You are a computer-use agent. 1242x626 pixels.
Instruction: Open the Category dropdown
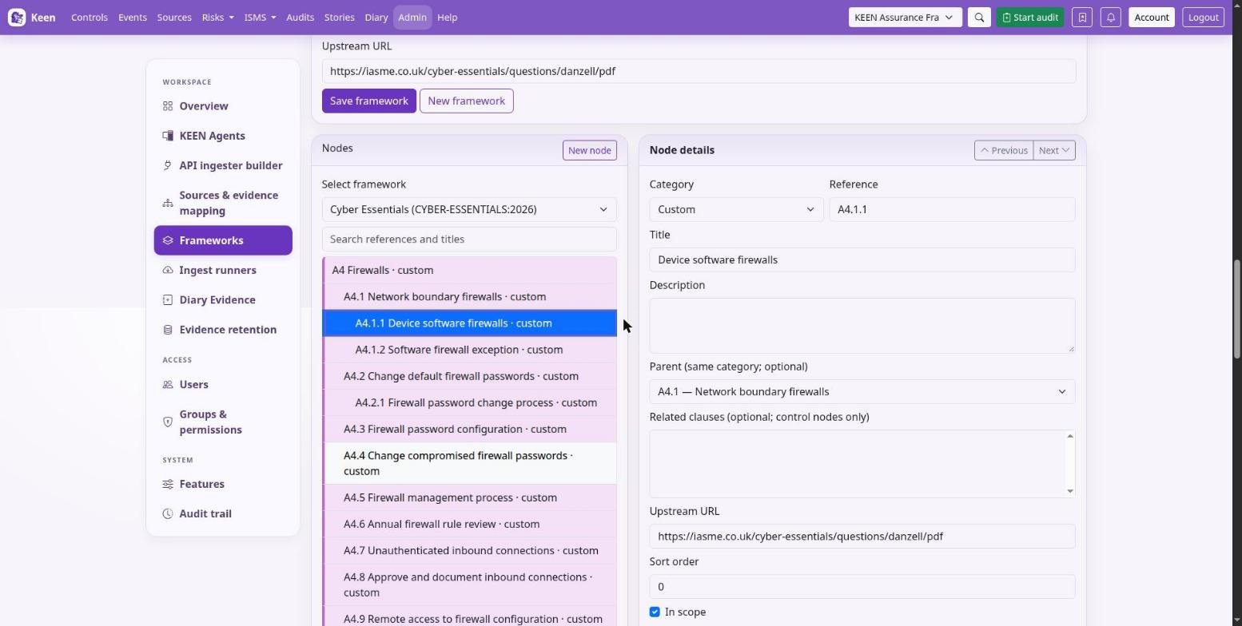(x=736, y=209)
